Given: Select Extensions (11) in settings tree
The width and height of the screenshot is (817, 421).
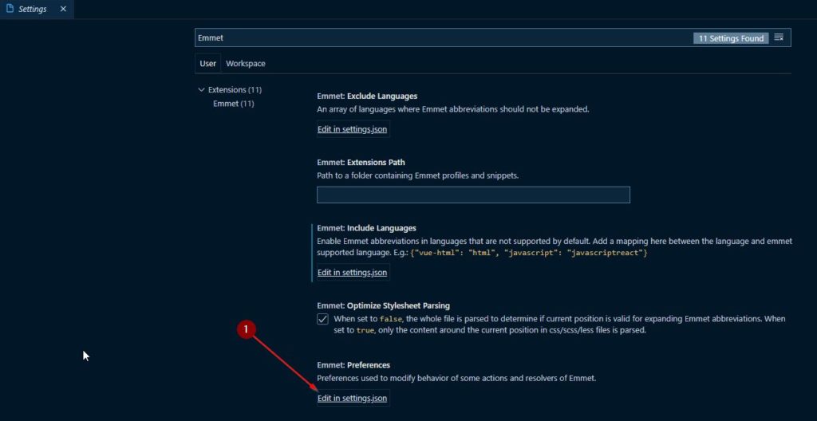Looking at the screenshot, I should [x=235, y=89].
